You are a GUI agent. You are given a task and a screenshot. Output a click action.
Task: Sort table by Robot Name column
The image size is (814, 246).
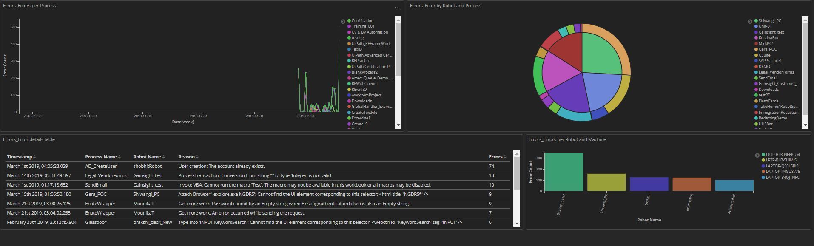point(149,157)
